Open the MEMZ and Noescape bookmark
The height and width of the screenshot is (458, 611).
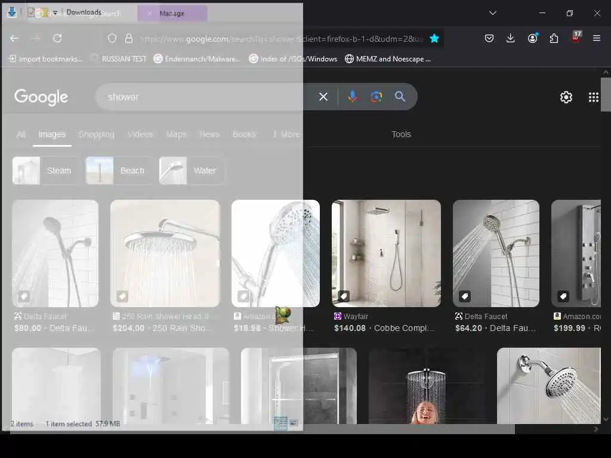click(388, 59)
